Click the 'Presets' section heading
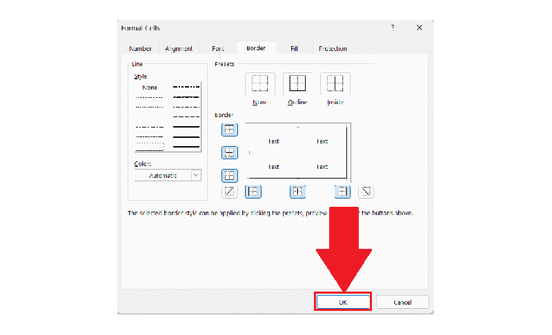The height and width of the screenshot is (335, 552). tap(224, 64)
